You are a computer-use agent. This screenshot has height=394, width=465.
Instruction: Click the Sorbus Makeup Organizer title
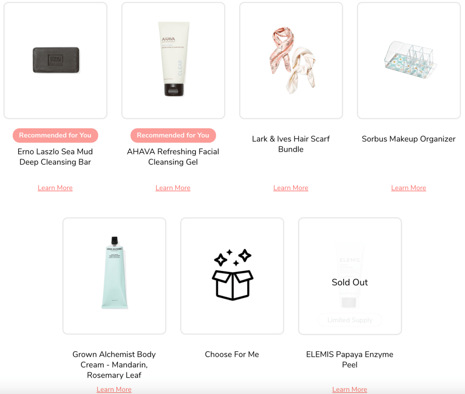(x=409, y=139)
